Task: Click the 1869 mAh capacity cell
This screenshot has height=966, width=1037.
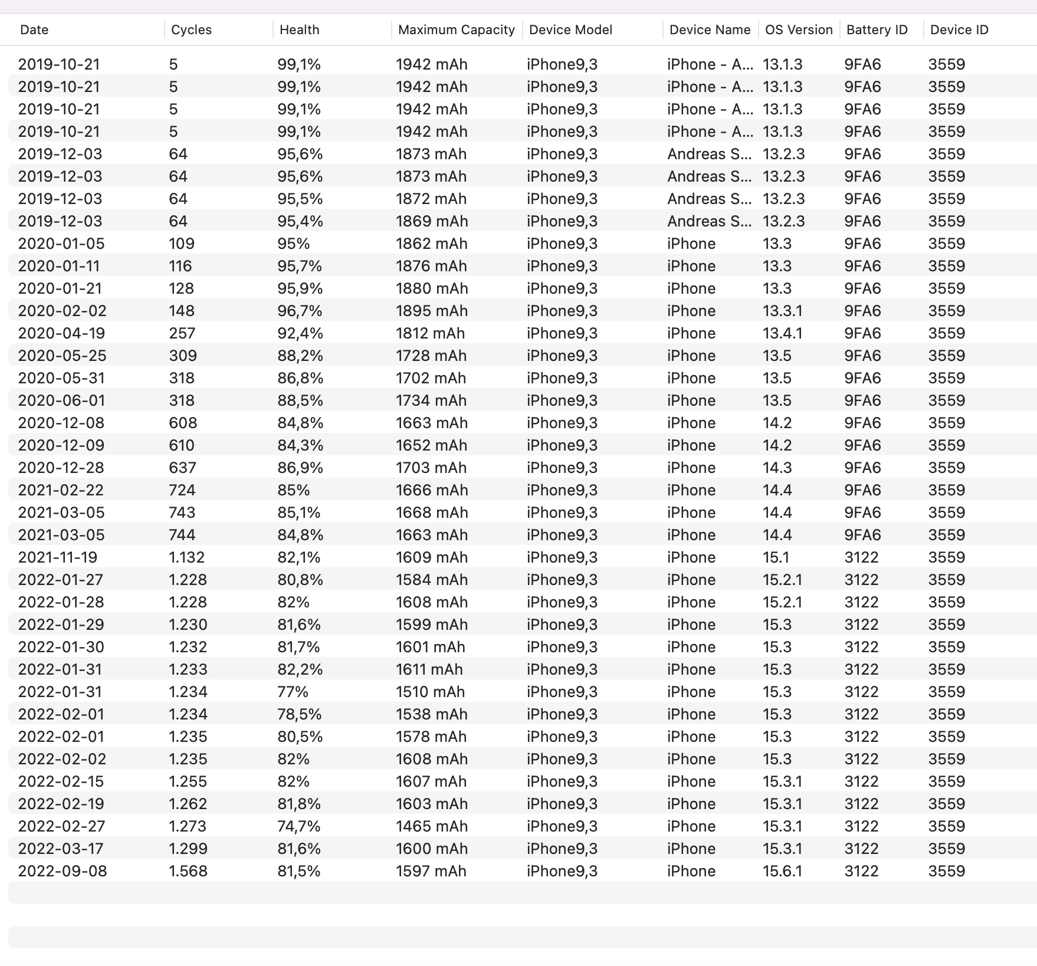Action: (432, 221)
